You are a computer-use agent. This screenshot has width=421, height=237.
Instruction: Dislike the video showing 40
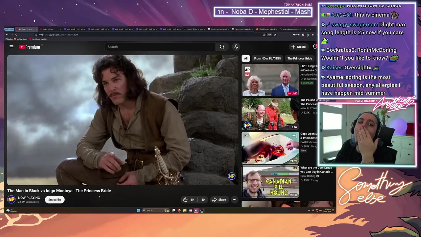(203, 199)
